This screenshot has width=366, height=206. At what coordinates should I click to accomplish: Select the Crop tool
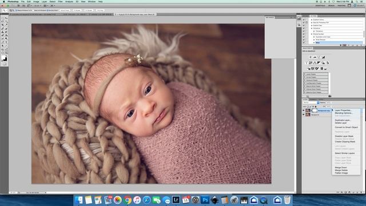click(2, 25)
